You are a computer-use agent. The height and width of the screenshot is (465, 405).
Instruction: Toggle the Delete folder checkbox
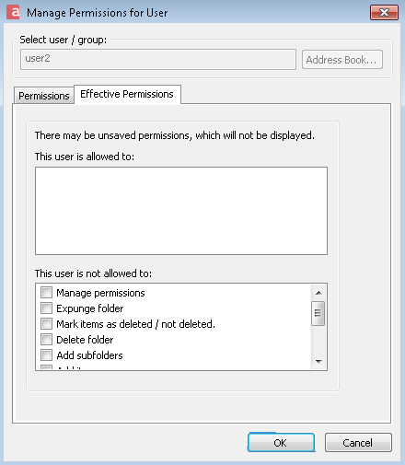(46, 339)
